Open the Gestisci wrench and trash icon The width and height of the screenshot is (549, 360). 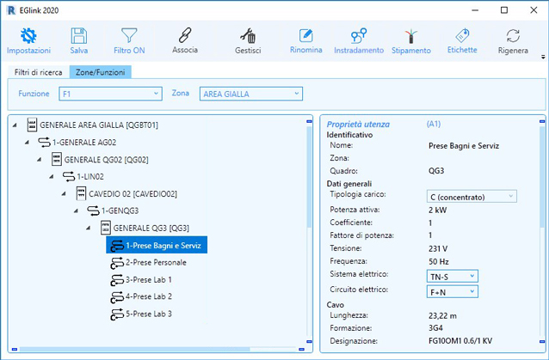click(x=248, y=35)
